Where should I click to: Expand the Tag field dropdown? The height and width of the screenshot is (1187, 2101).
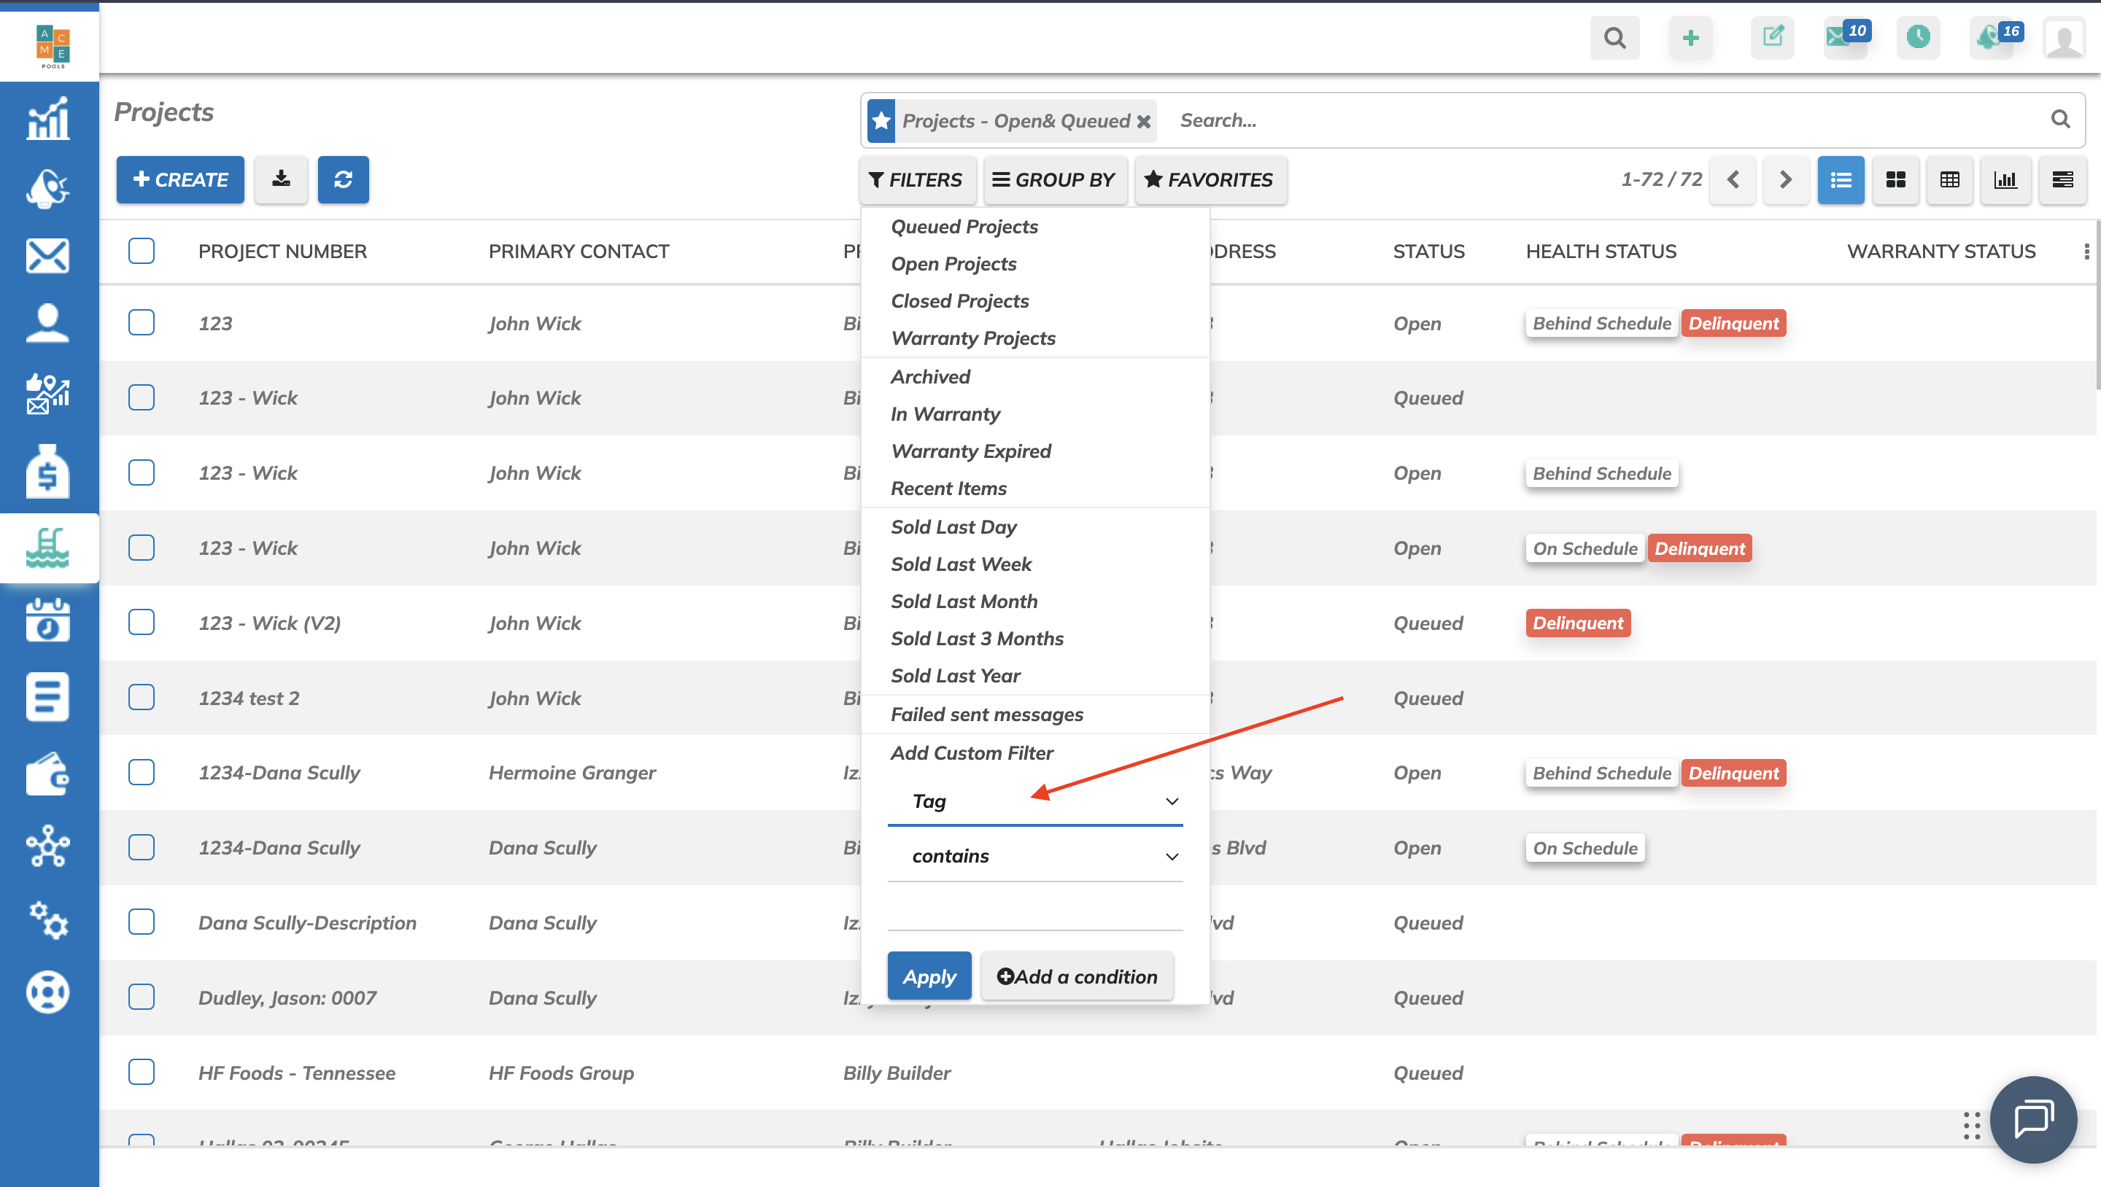[1034, 801]
